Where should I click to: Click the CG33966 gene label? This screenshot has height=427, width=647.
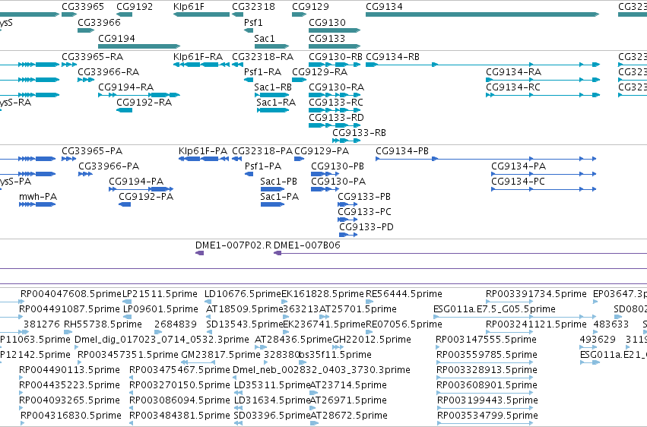99,22
